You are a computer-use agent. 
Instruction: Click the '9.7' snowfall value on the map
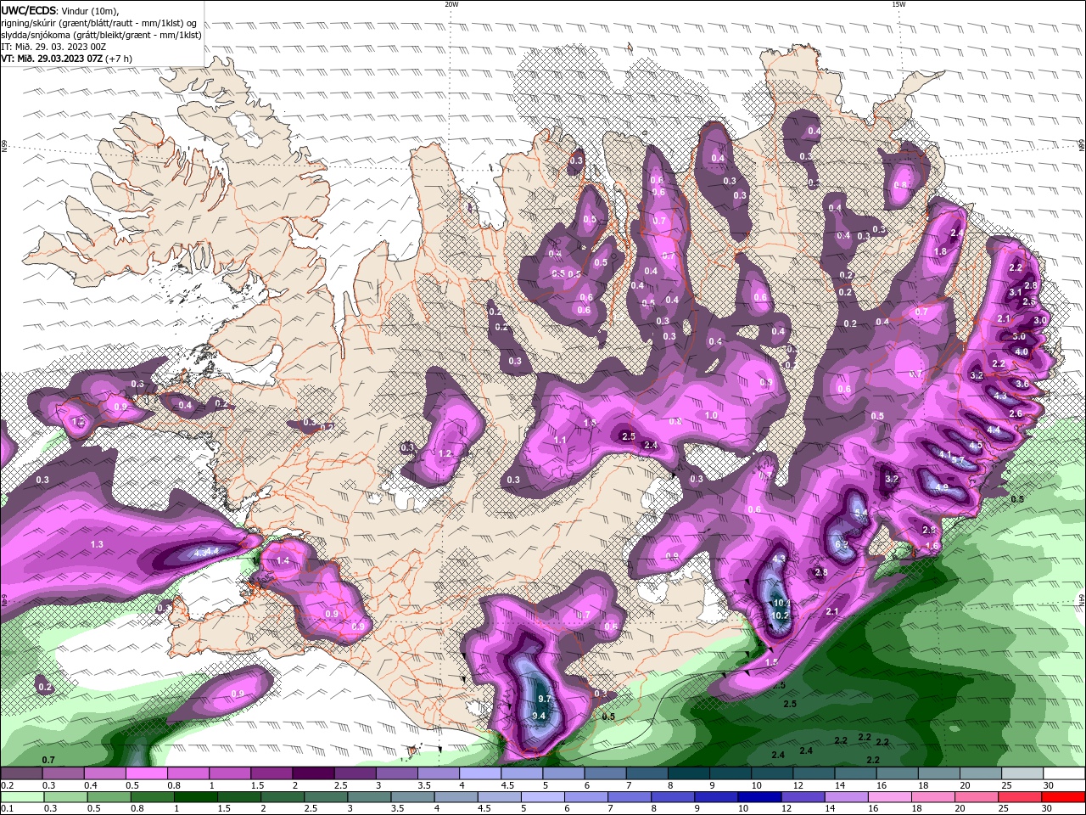pyautogui.click(x=545, y=699)
